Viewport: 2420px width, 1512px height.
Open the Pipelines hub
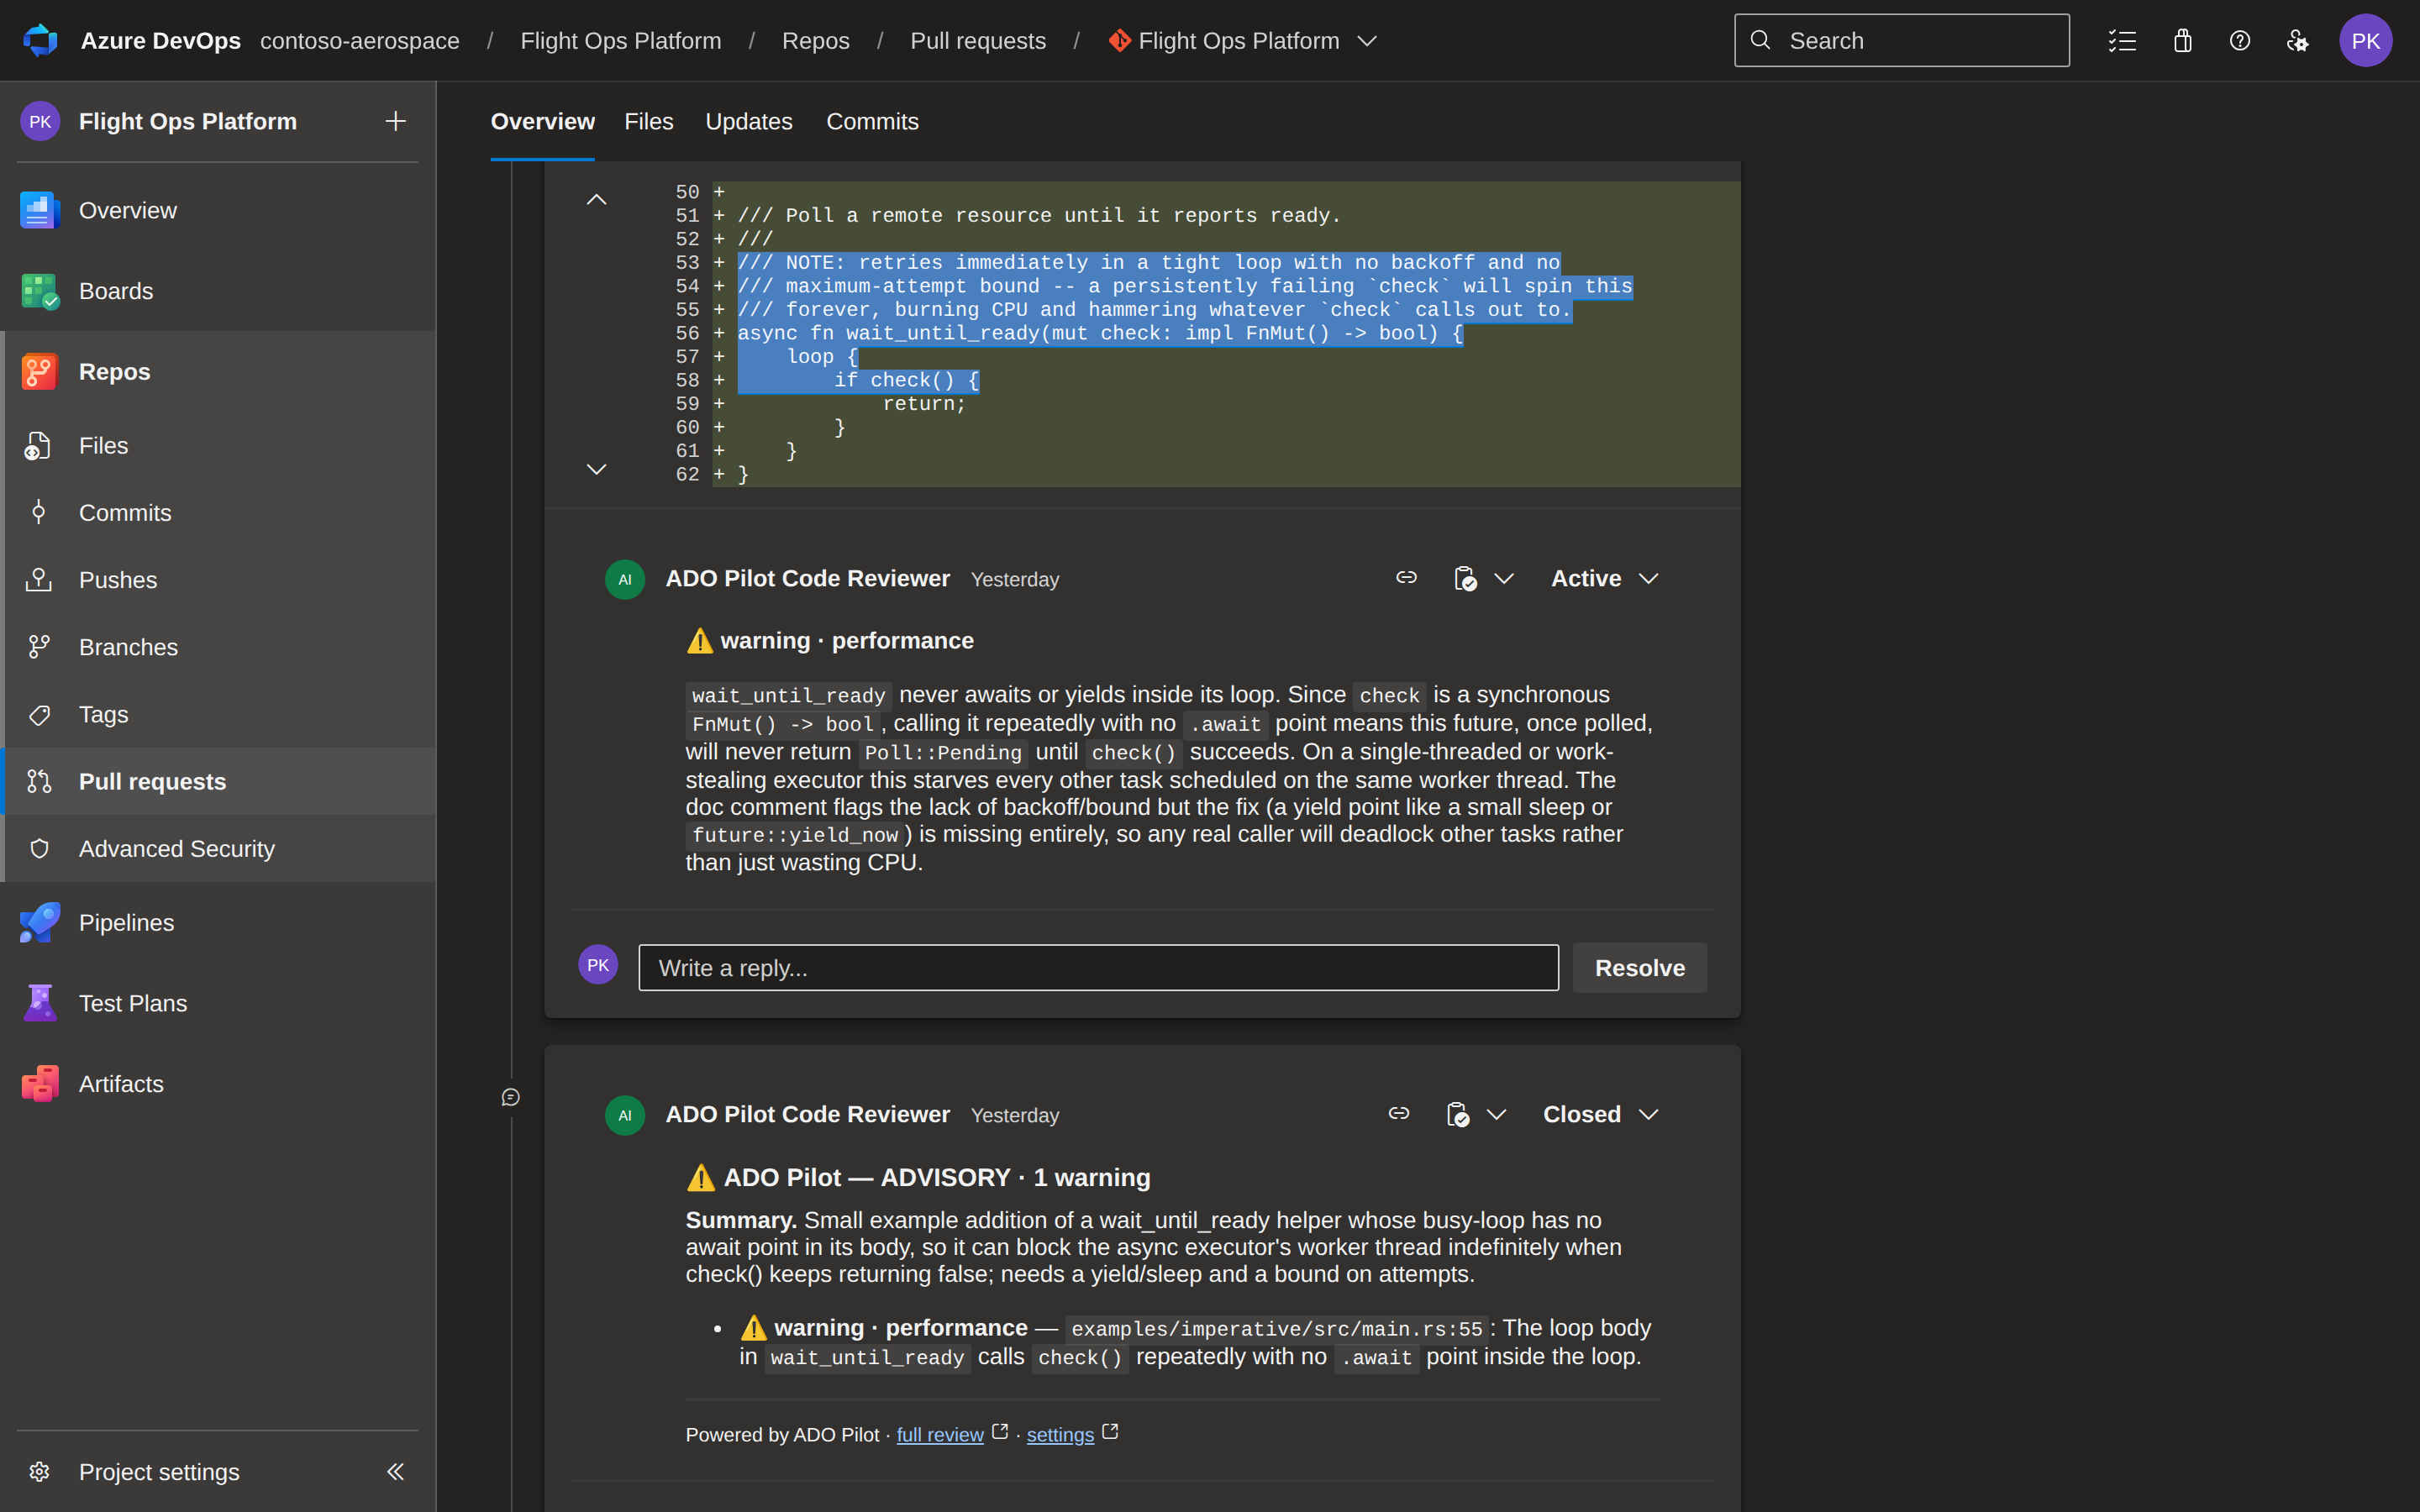coord(218,922)
